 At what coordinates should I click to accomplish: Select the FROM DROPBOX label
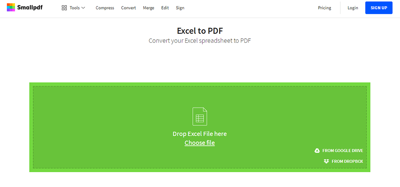click(x=347, y=161)
